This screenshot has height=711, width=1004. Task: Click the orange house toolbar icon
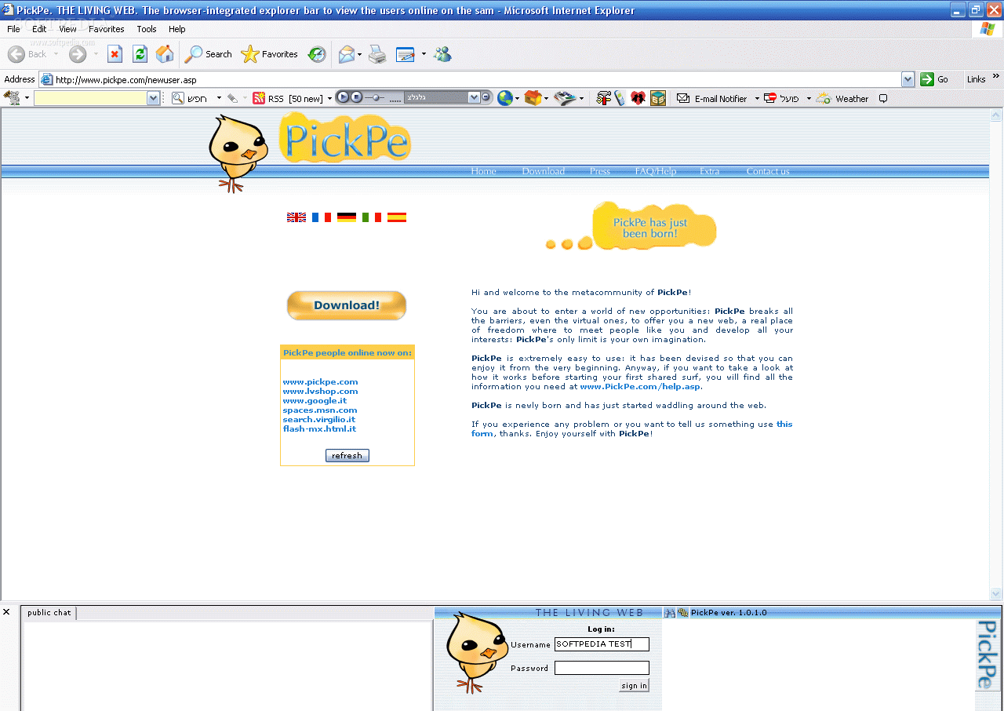pyautogui.click(x=533, y=98)
